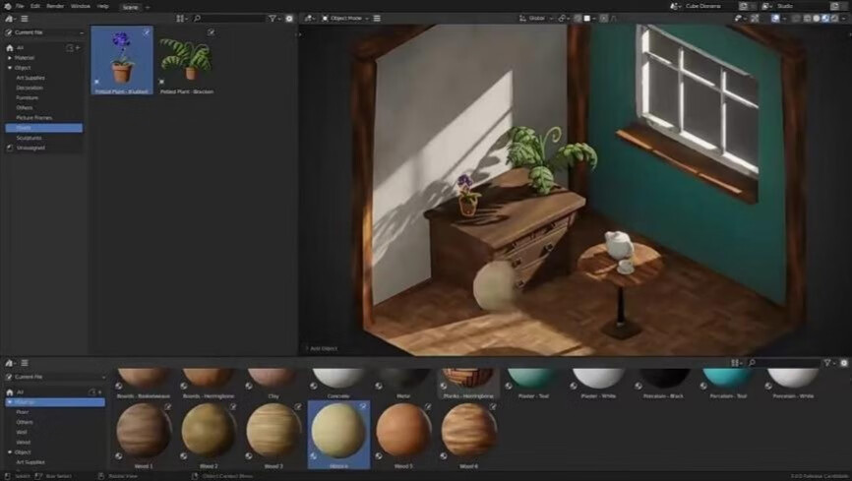This screenshot has width=852, height=481.
Task: Click the filter funnel icon in top asset browser
Action: [x=273, y=18]
